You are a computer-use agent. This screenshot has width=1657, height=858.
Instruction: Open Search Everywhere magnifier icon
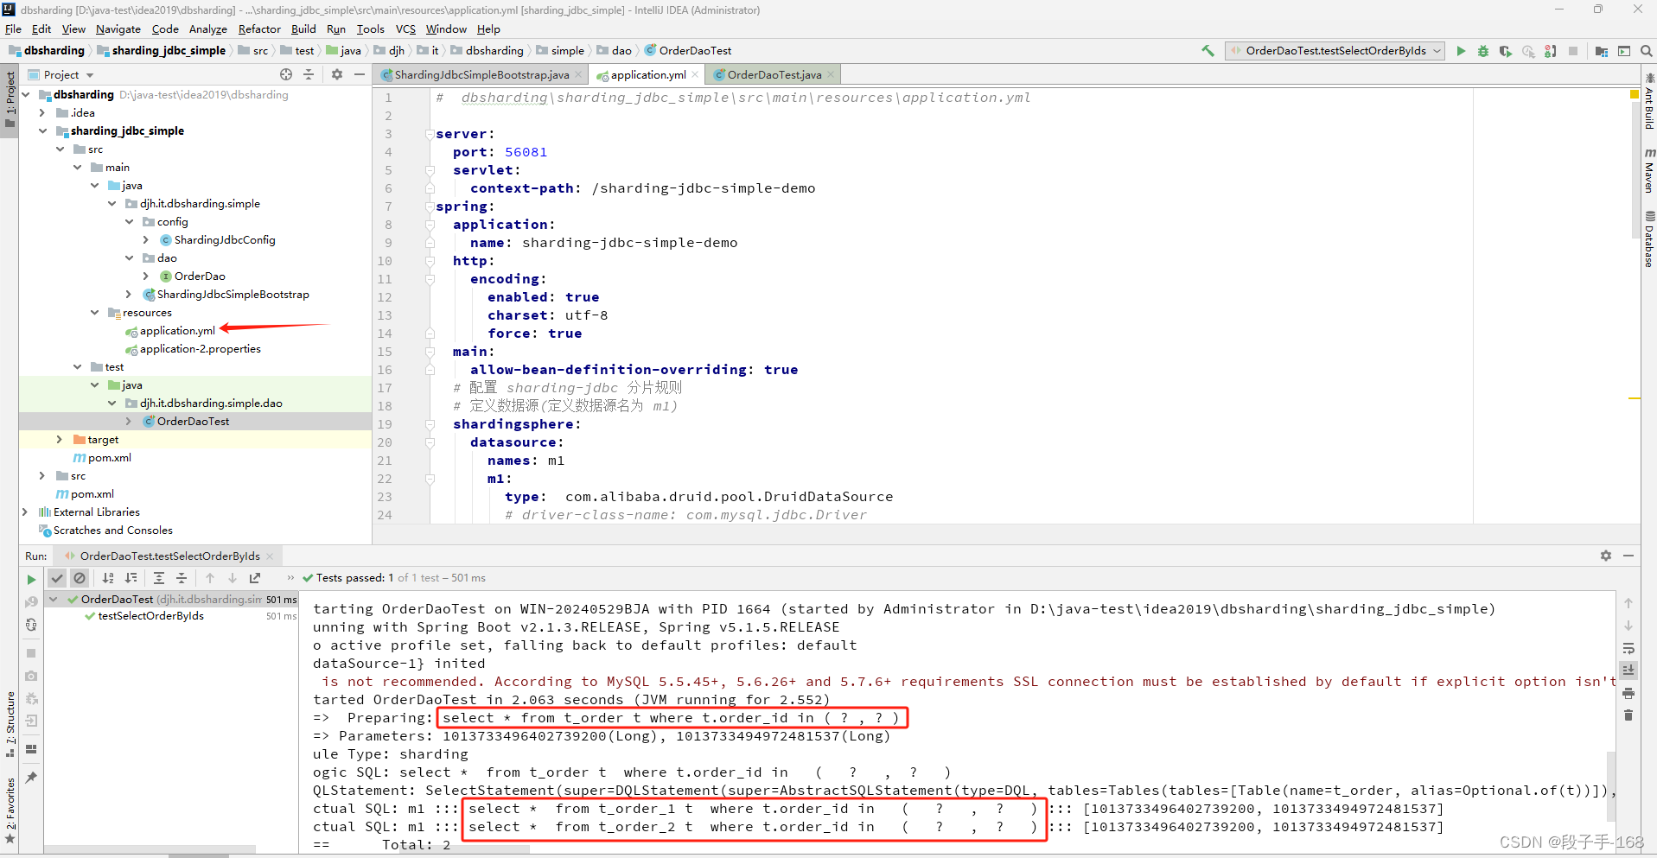[x=1647, y=51]
